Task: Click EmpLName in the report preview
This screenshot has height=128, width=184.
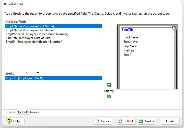Action: 131,42
